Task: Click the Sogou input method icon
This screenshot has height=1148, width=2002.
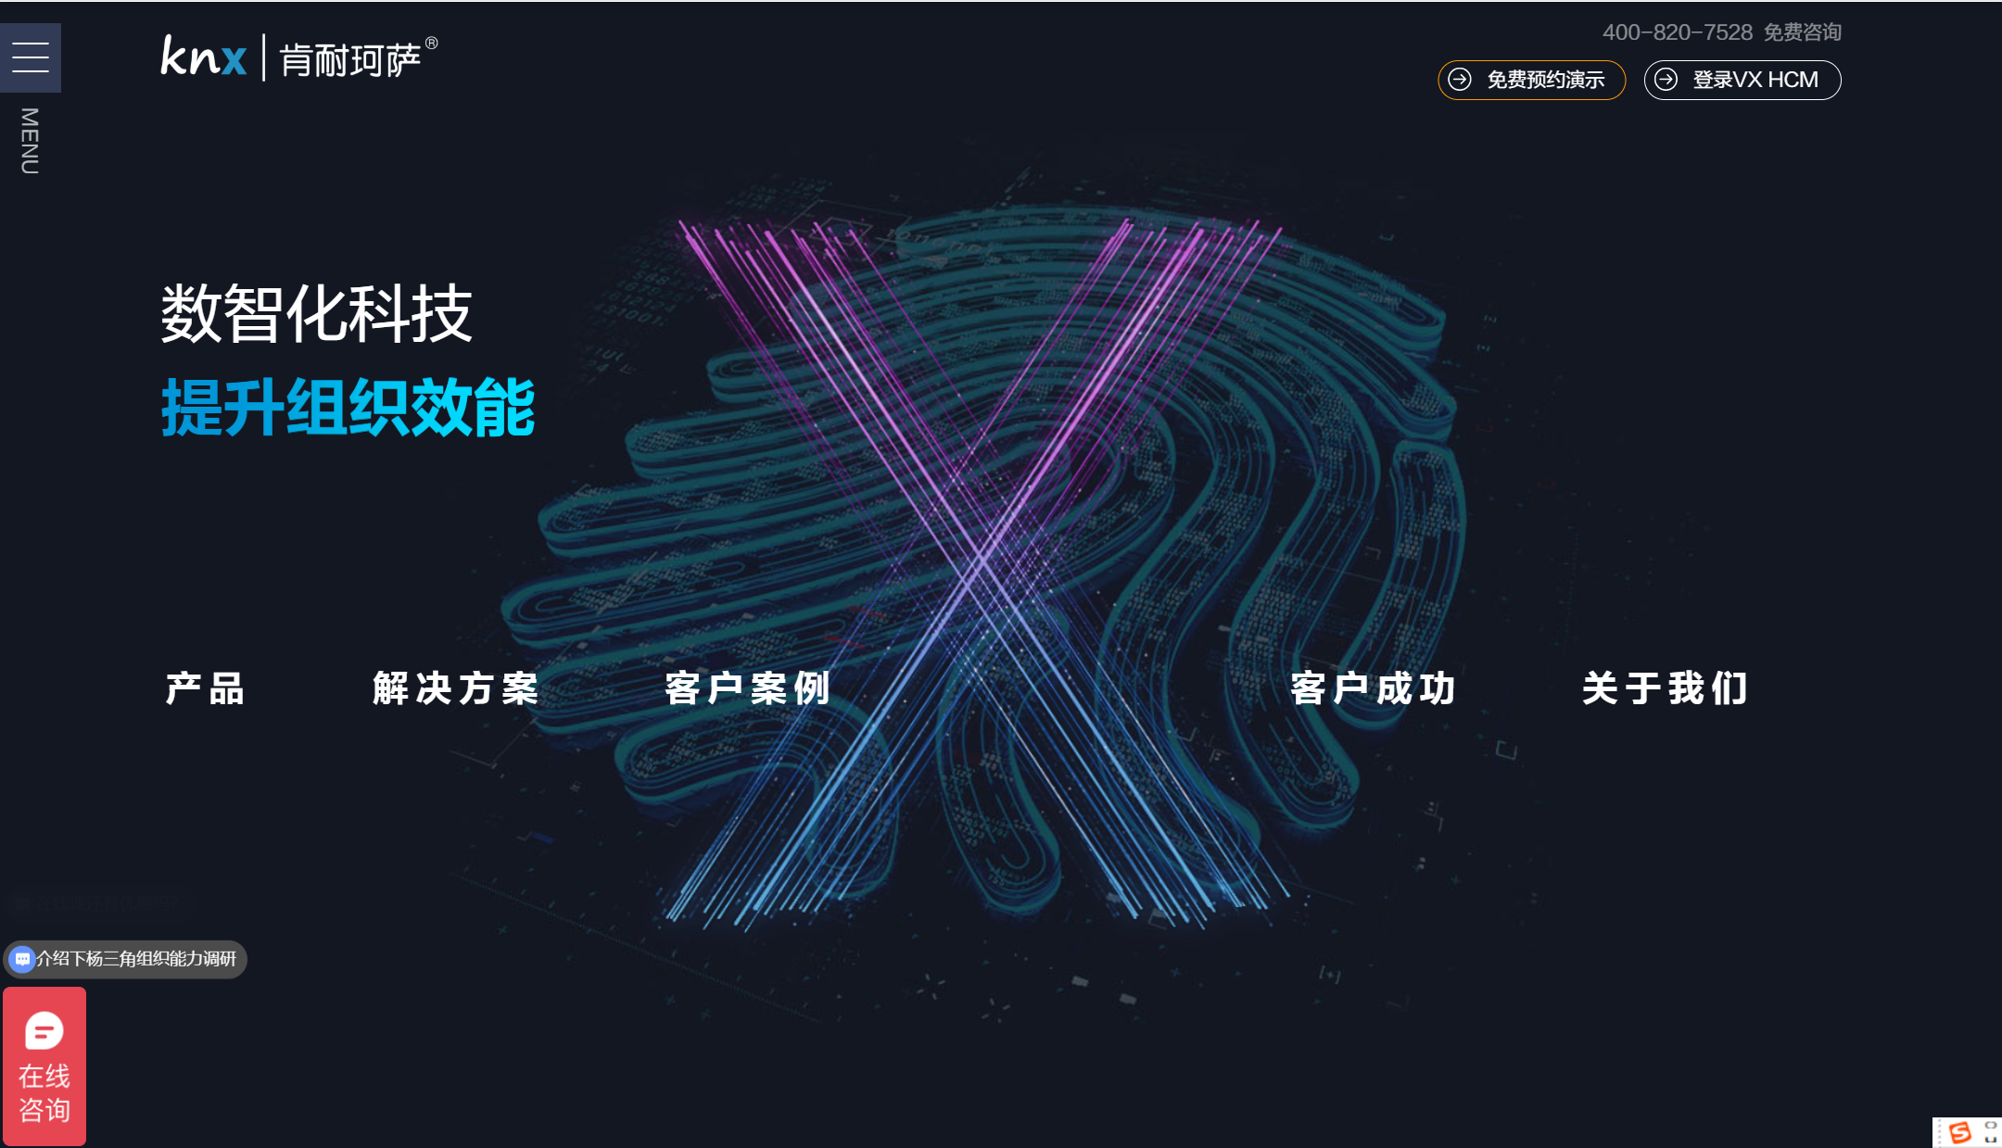Action: (x=1959, y=1132)
